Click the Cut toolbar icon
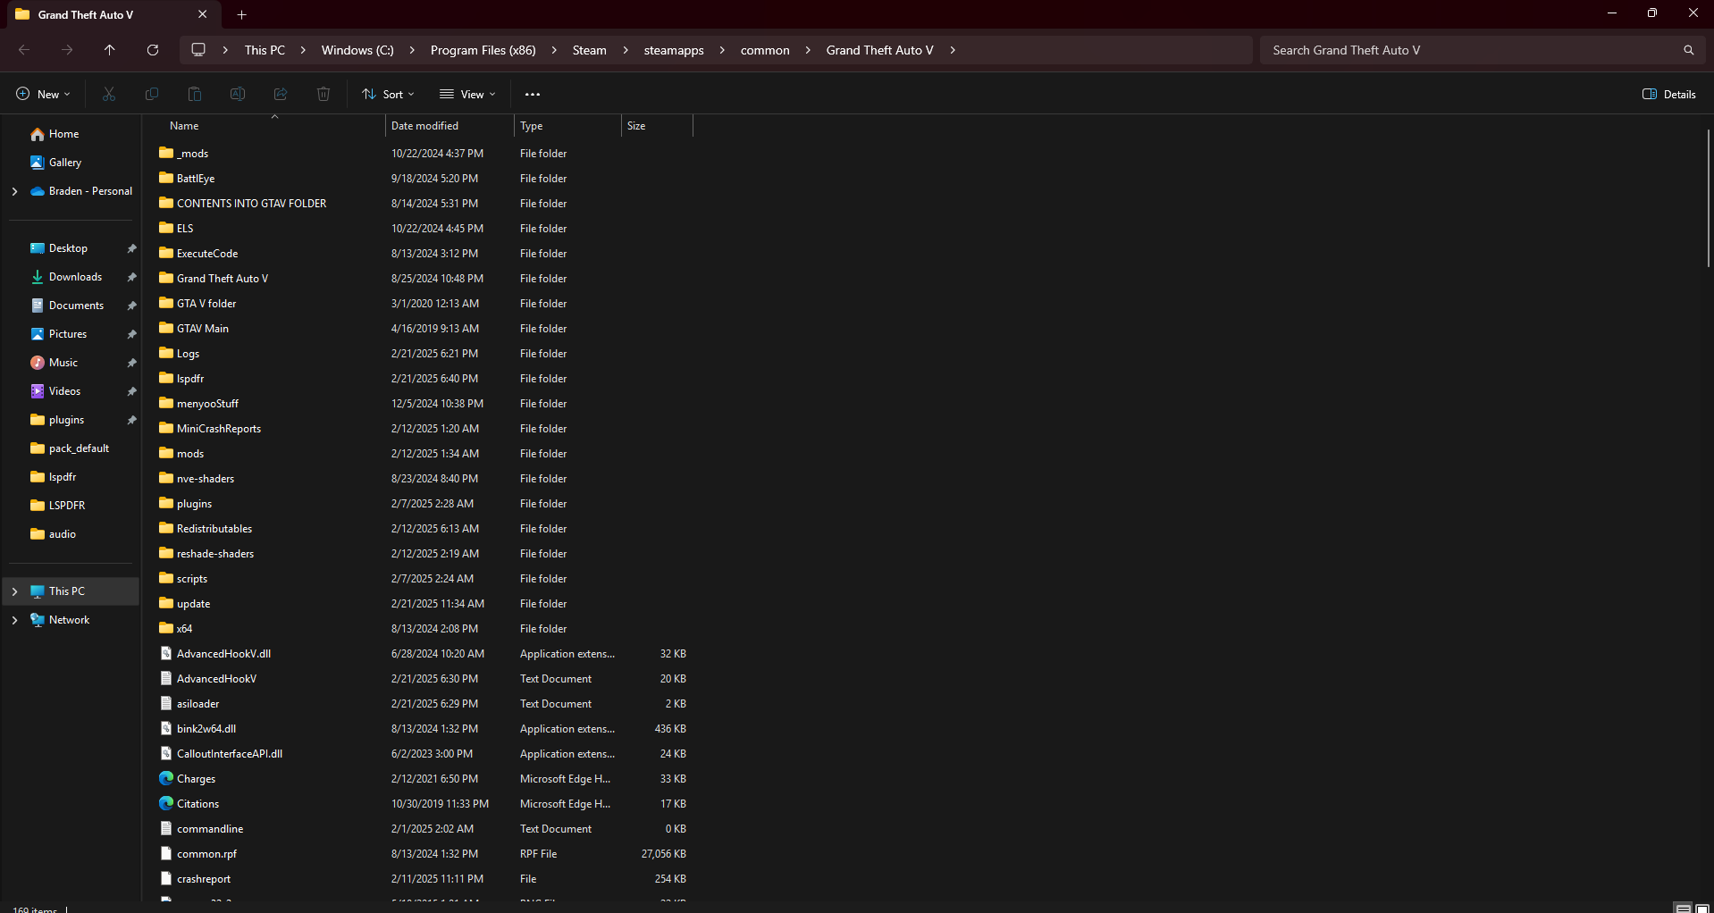1714x913 pixels. (109, 94)
